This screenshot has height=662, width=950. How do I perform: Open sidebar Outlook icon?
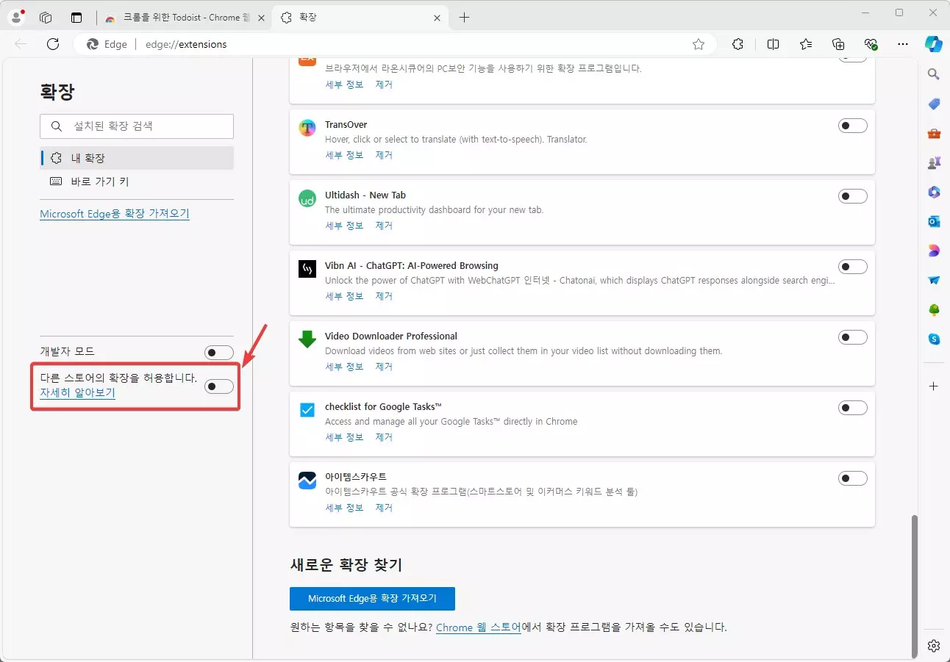(x=934, y=221)
